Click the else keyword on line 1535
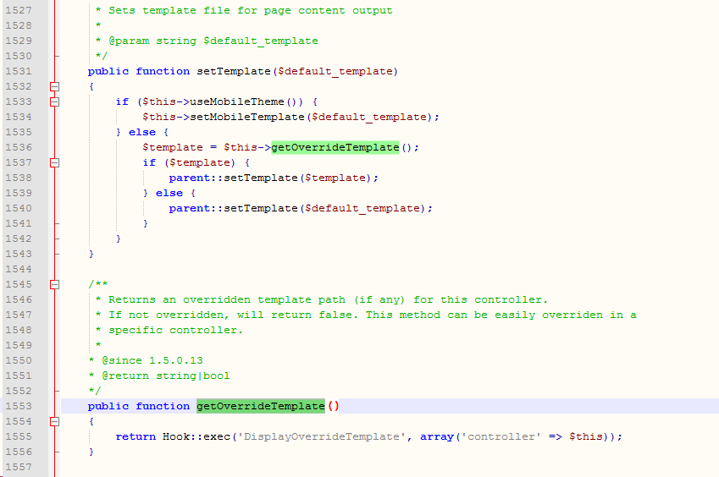The height and width of the screenshot is (477, 719). pyautogui.click(x=142, y=132)
